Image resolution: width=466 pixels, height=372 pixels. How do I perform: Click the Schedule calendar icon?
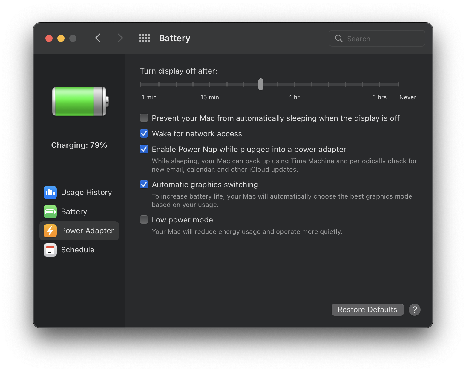click(x=50, y=250)
